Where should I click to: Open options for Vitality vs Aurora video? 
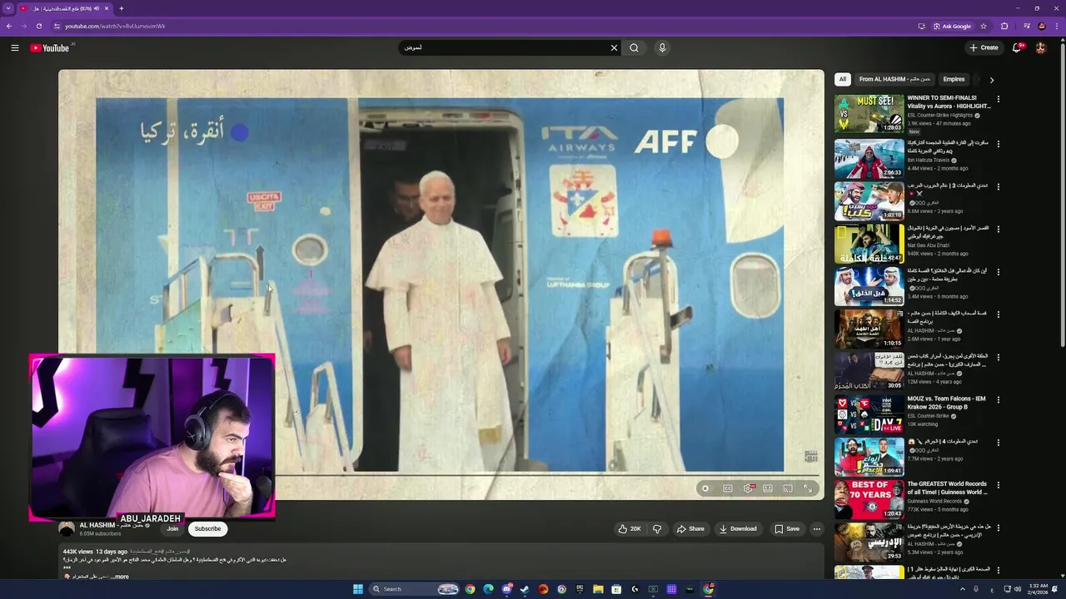click(x=998, y=99)
